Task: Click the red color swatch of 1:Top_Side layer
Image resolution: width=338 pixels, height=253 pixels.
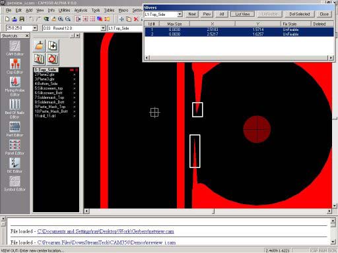Action: [72, 70]
